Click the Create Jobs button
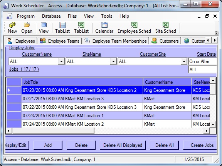The image size is (222, 166). [200, 145]
